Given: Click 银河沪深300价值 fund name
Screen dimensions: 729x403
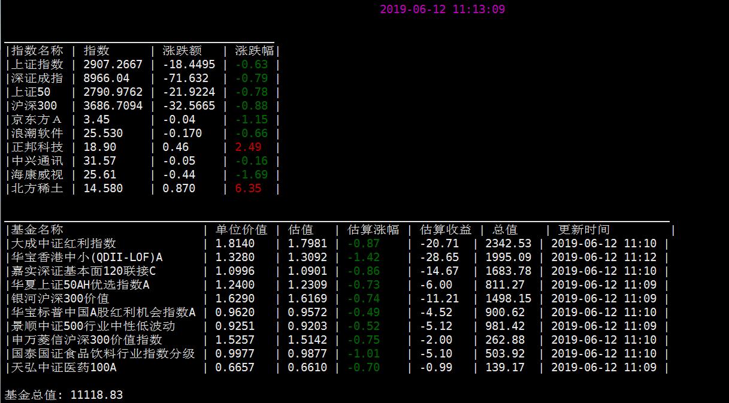Looking at the screenshot, I should point(60,299).
